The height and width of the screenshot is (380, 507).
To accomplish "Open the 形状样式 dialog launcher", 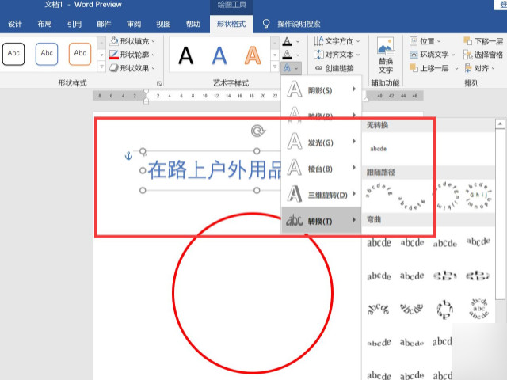I will (x=159, y=83).
